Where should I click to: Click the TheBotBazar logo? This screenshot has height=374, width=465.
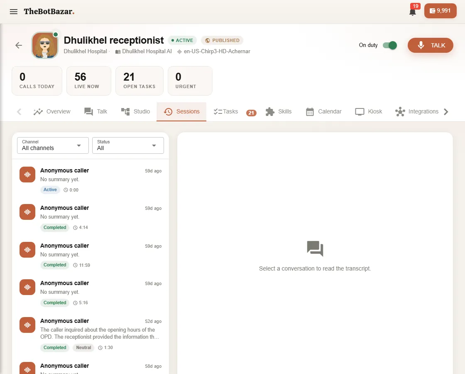49,12
